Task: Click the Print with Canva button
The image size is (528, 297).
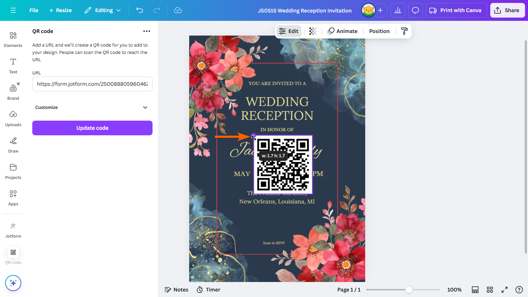Action: (x=456, y=10)
